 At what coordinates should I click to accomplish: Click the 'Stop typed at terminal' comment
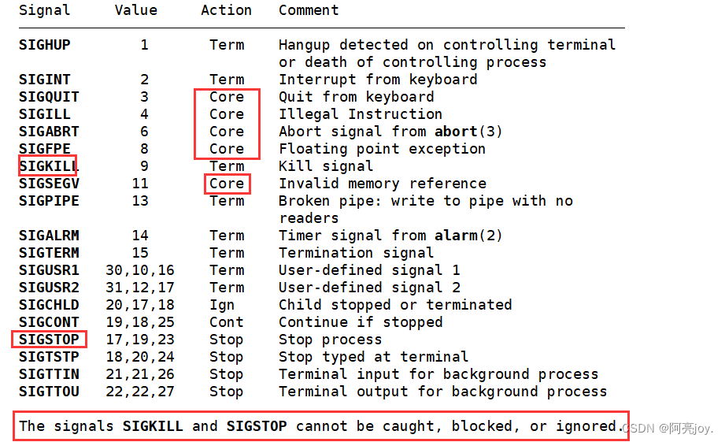tap(374, 357)
